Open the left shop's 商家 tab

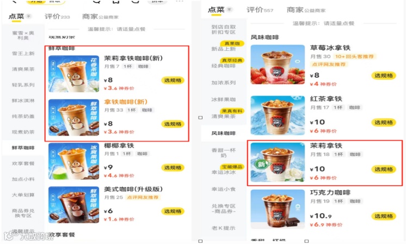point(100,16)
